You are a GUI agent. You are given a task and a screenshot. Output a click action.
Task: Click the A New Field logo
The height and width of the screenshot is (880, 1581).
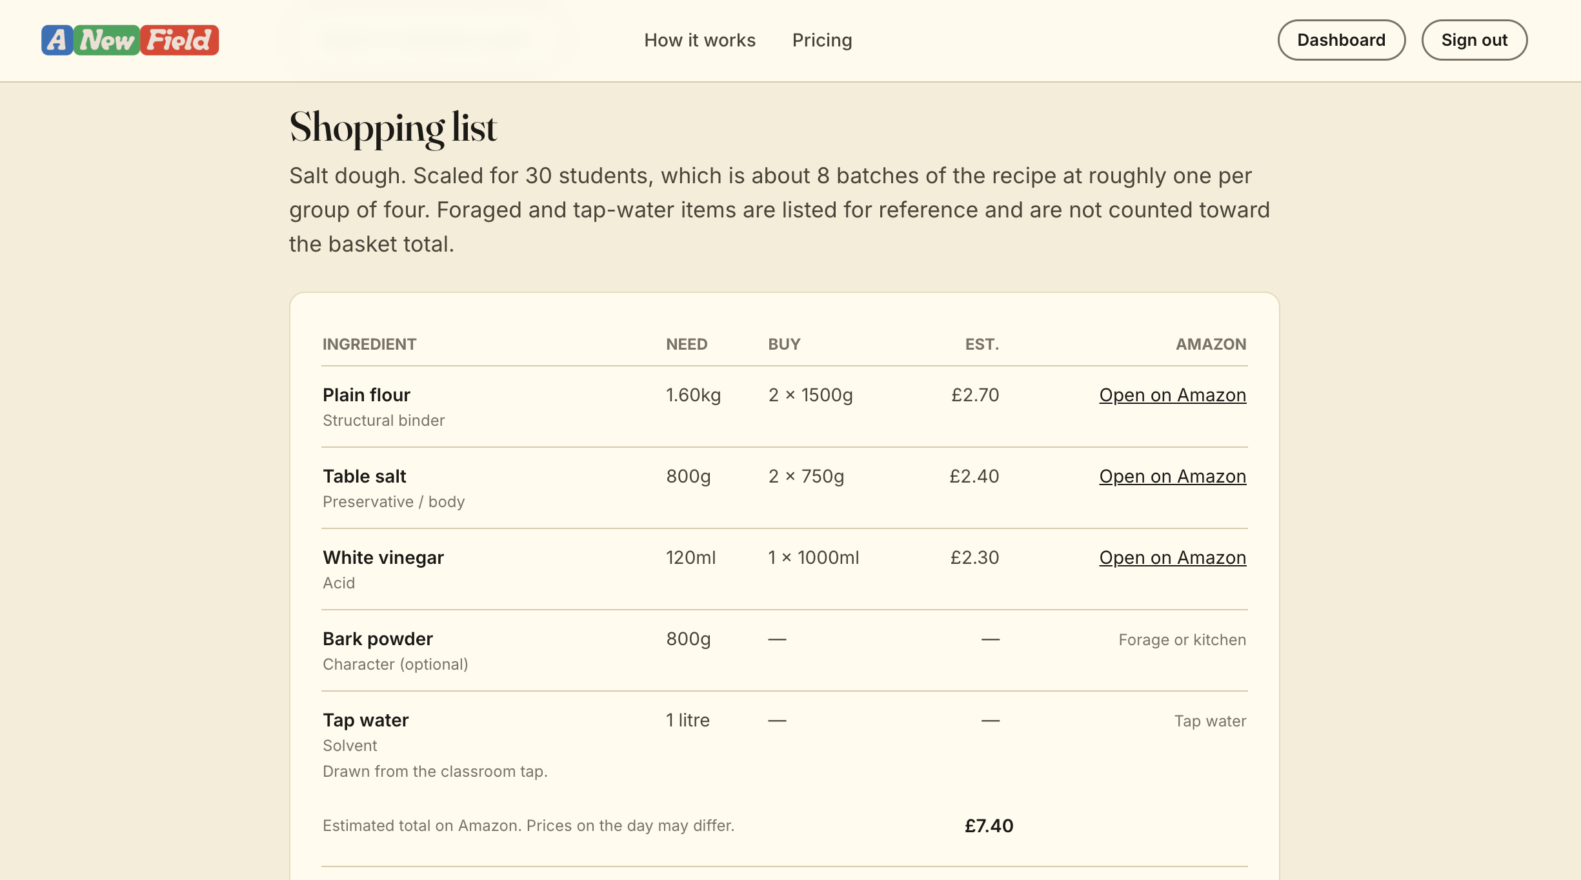click(x=130, y=40)
